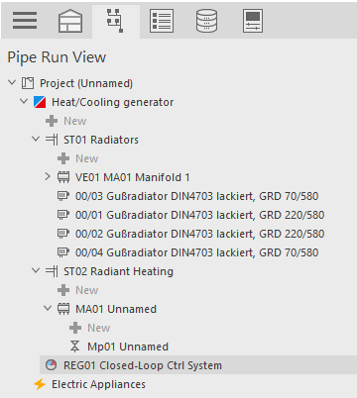Screen dimensions: 357x398
Task: Click the Mp01 Unnamed valve icon
Action: [x=75, y=347]
